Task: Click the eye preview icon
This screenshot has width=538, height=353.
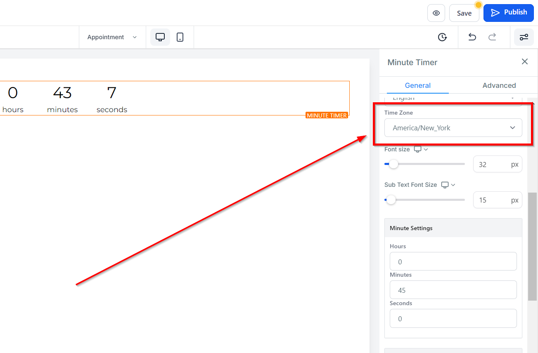Action: pyautogui.click(x=436, y=13)
